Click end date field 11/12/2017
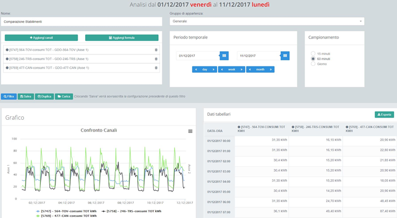Viewport: 397px width, 218px height. [x=259, y=56]
